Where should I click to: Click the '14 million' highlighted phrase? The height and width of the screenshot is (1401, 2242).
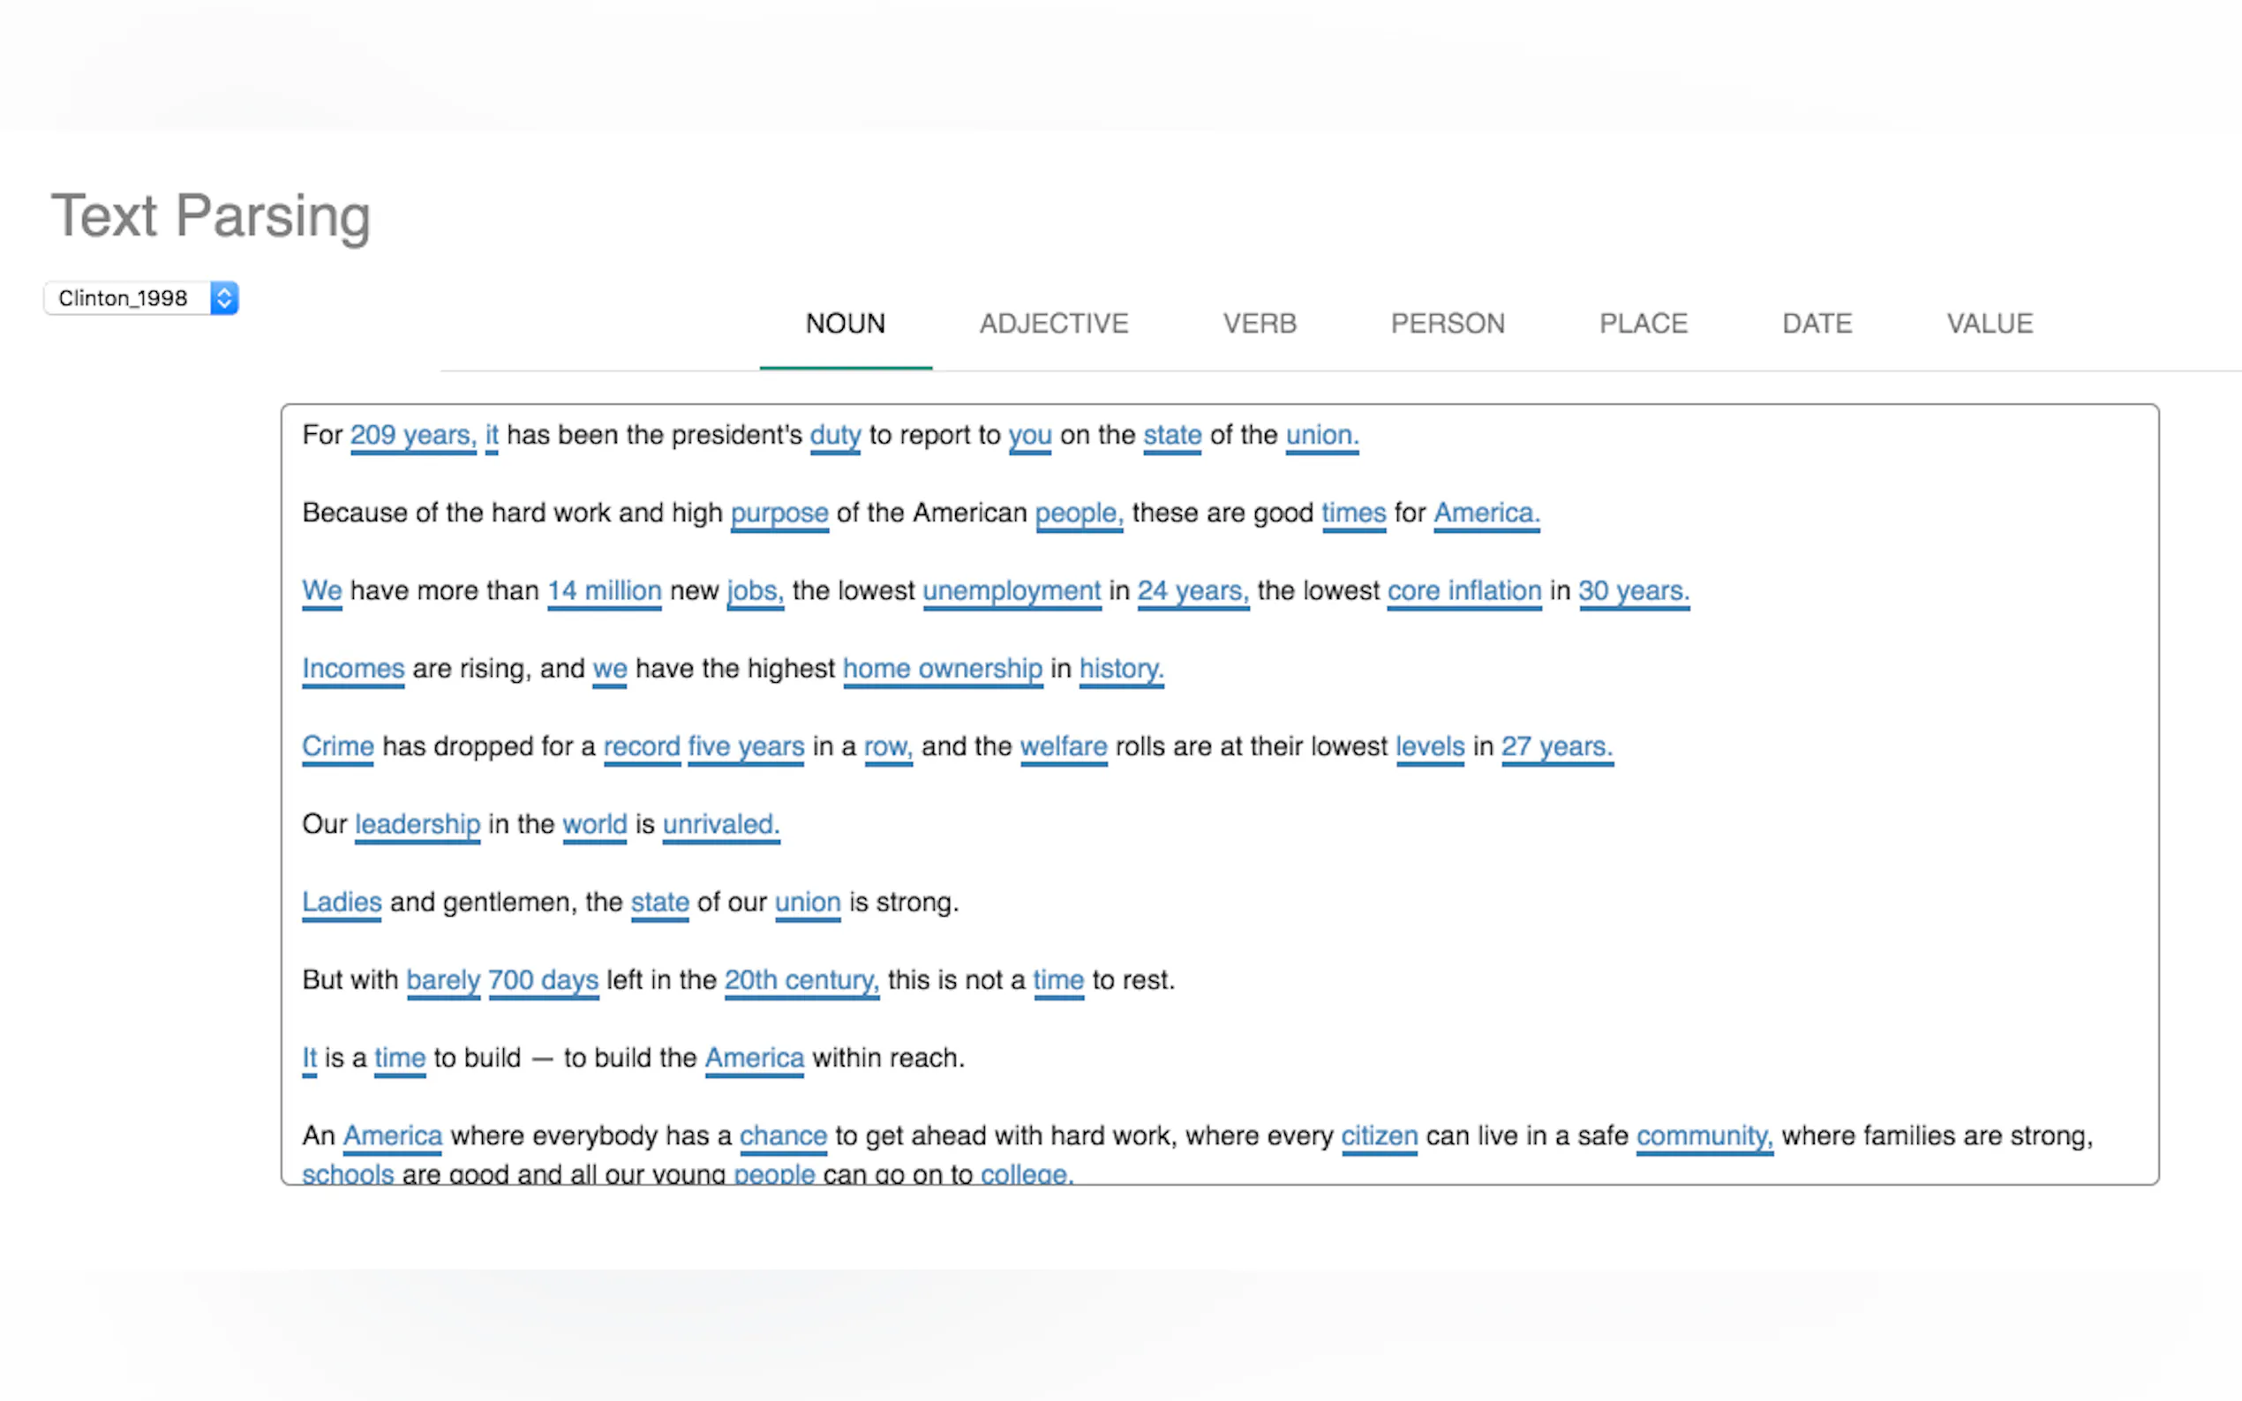pyautogui.click(x=604, y=590)
